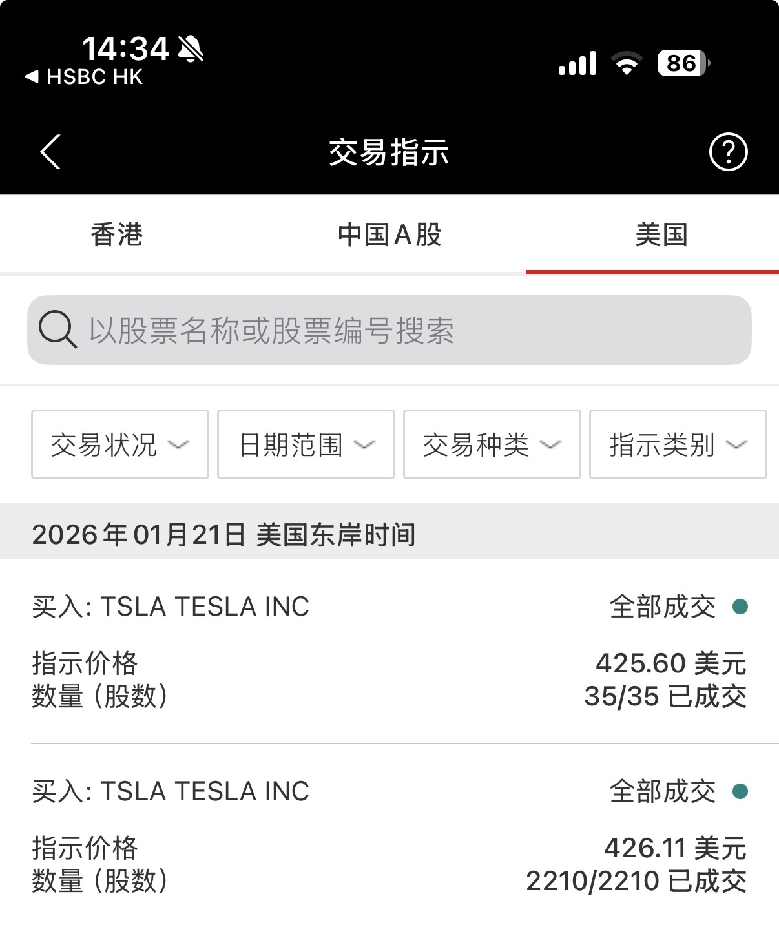
Task: Tap the search magnifier icon
Action: click(x=57, y=329)
